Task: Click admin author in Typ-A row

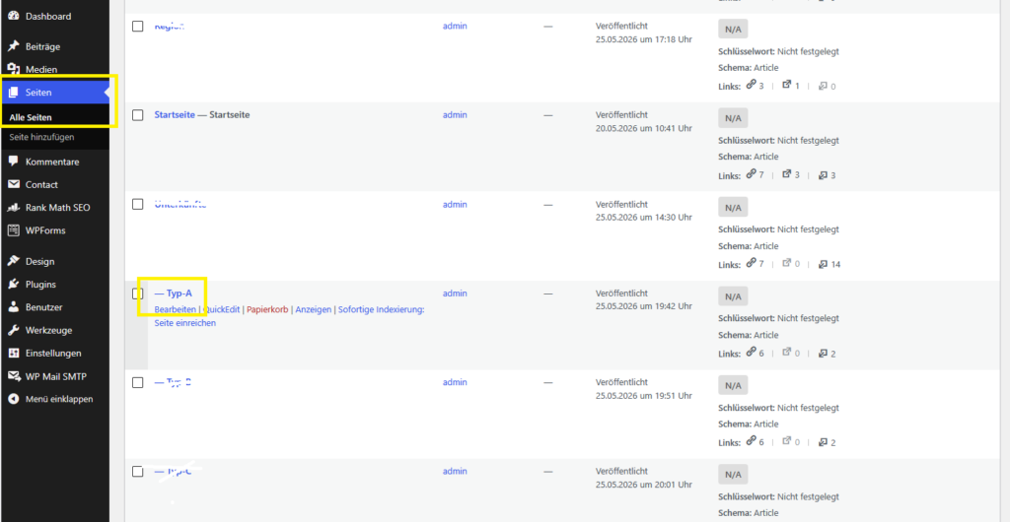Action: 455,294
